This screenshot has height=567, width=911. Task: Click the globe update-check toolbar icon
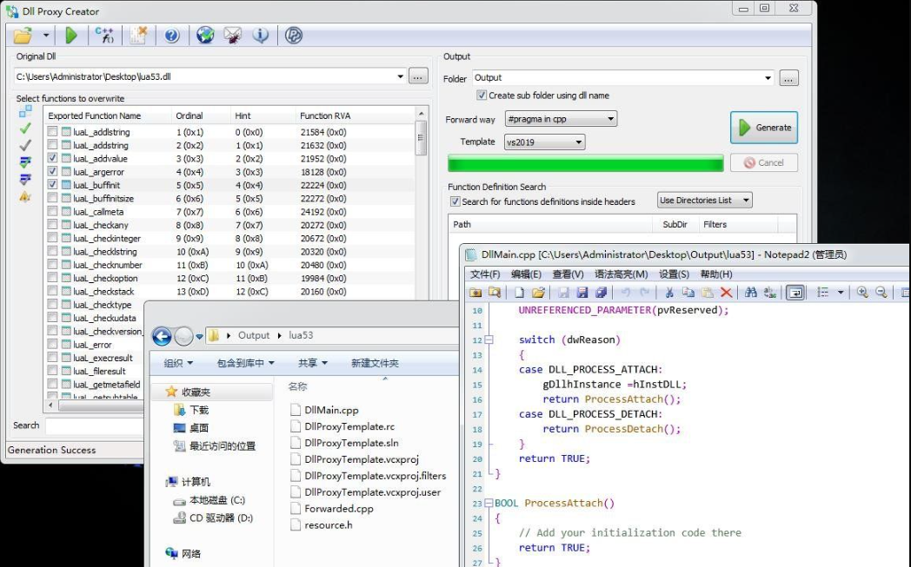pyautogui.click(x=205, y=36)
